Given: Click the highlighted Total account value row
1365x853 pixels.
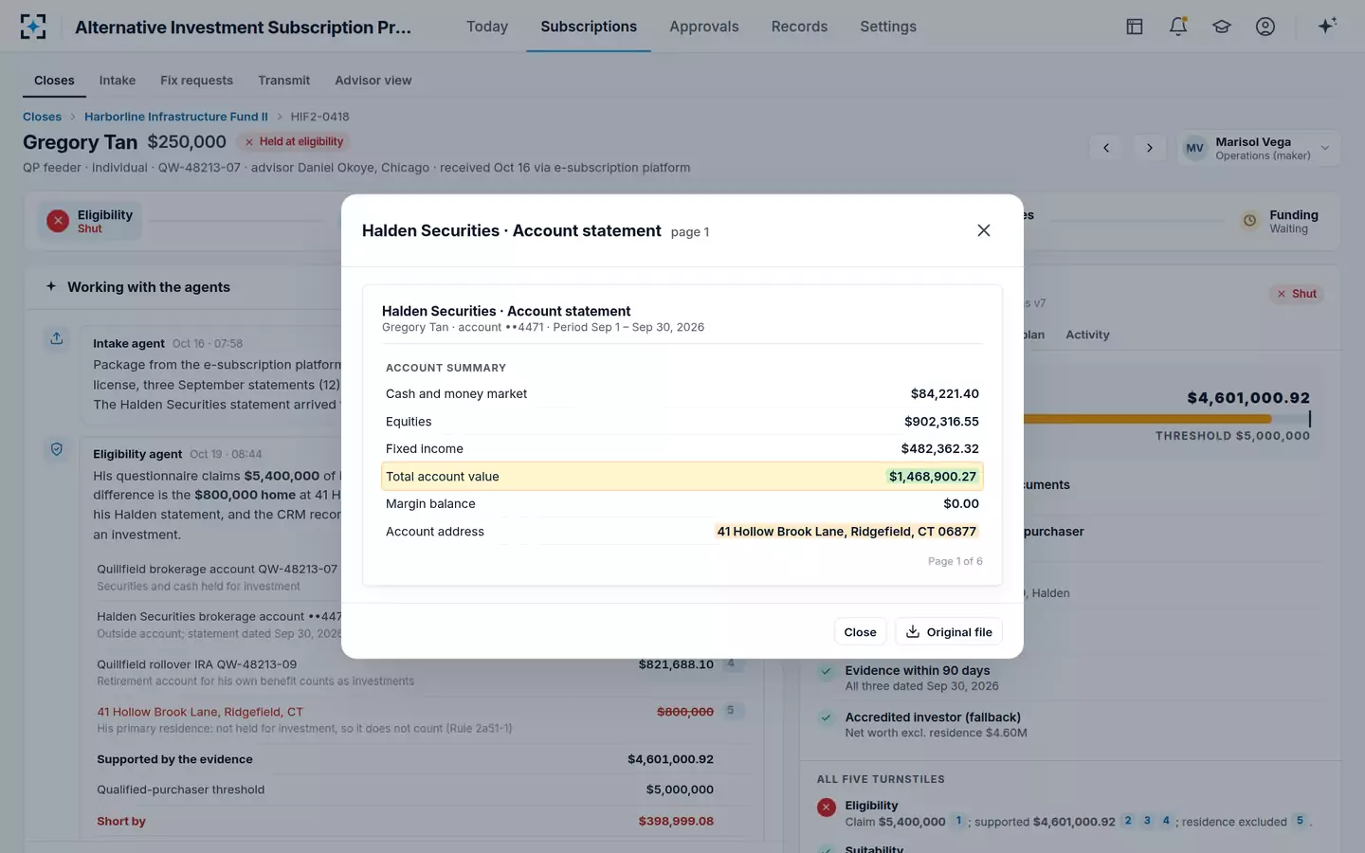Looking at the screenshot, I should click(682, 476).
